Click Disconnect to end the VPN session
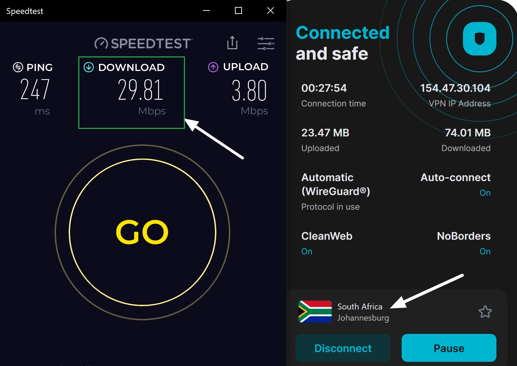 point(343,348)
